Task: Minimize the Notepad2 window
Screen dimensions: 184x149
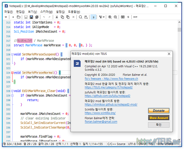Action: coord(155,6)
